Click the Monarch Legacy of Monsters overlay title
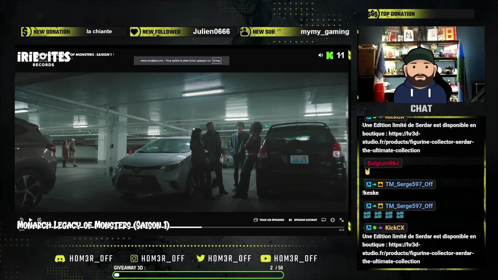 click(93, 226)
